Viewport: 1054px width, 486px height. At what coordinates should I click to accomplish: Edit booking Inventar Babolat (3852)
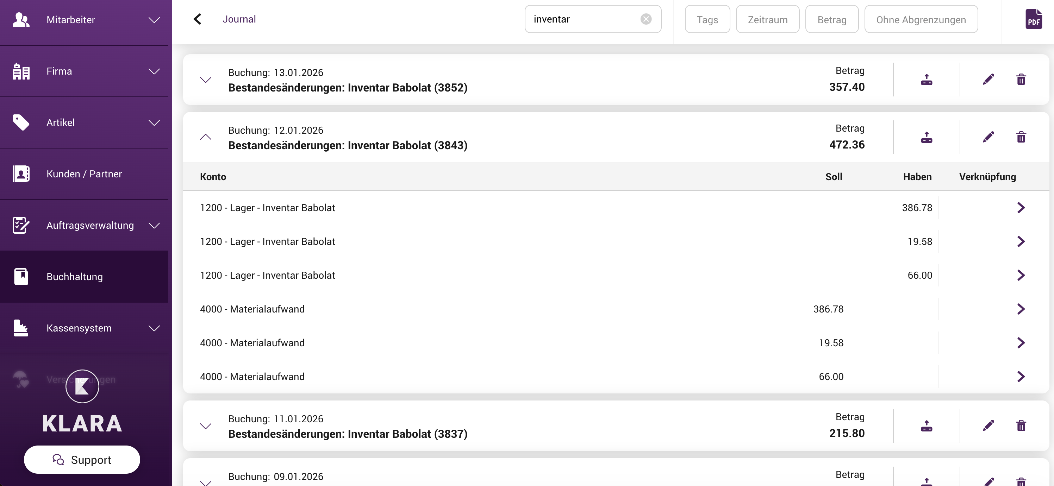click(988, 79)
